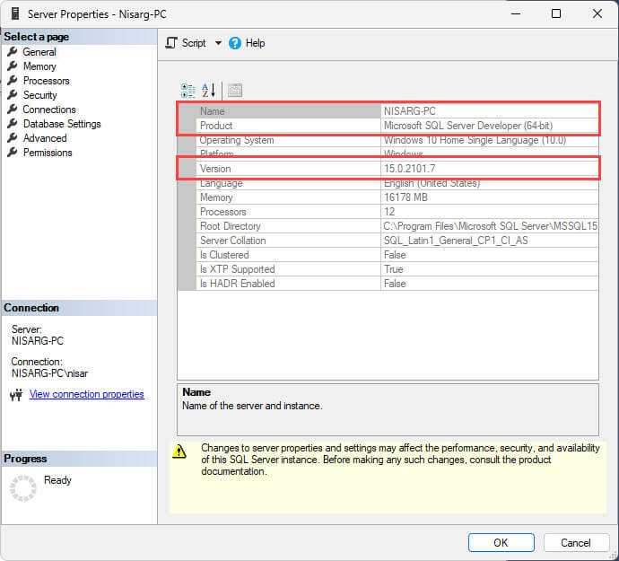Viewport: 619px width, 561px height.
Task: Open the Permissions page
Action: 48,153
